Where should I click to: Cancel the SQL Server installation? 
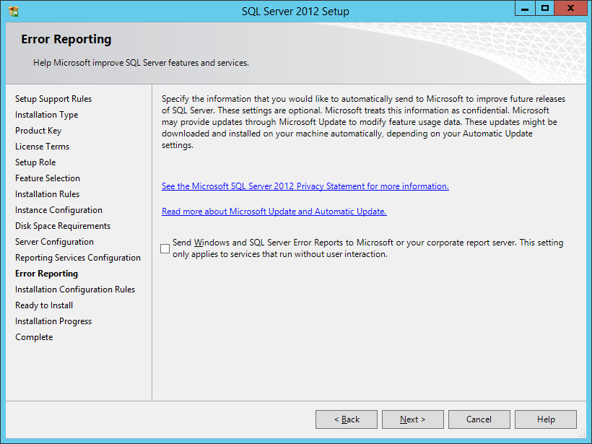479,419
